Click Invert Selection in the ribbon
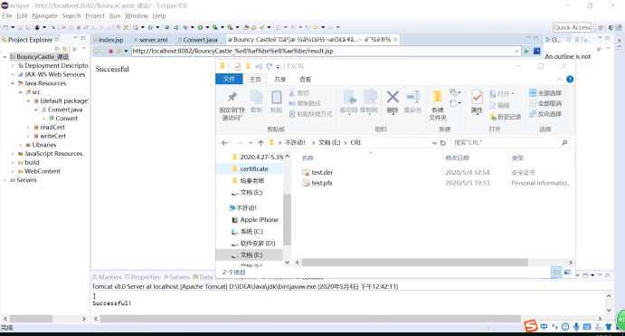Viewport: 625px width, 336px height. (x=545, y=114)
